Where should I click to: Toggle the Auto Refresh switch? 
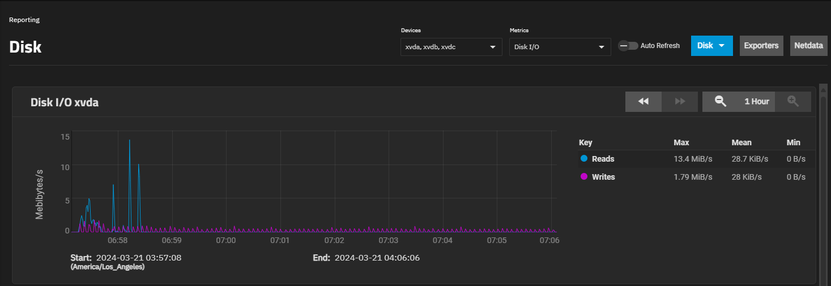point(628,46)
